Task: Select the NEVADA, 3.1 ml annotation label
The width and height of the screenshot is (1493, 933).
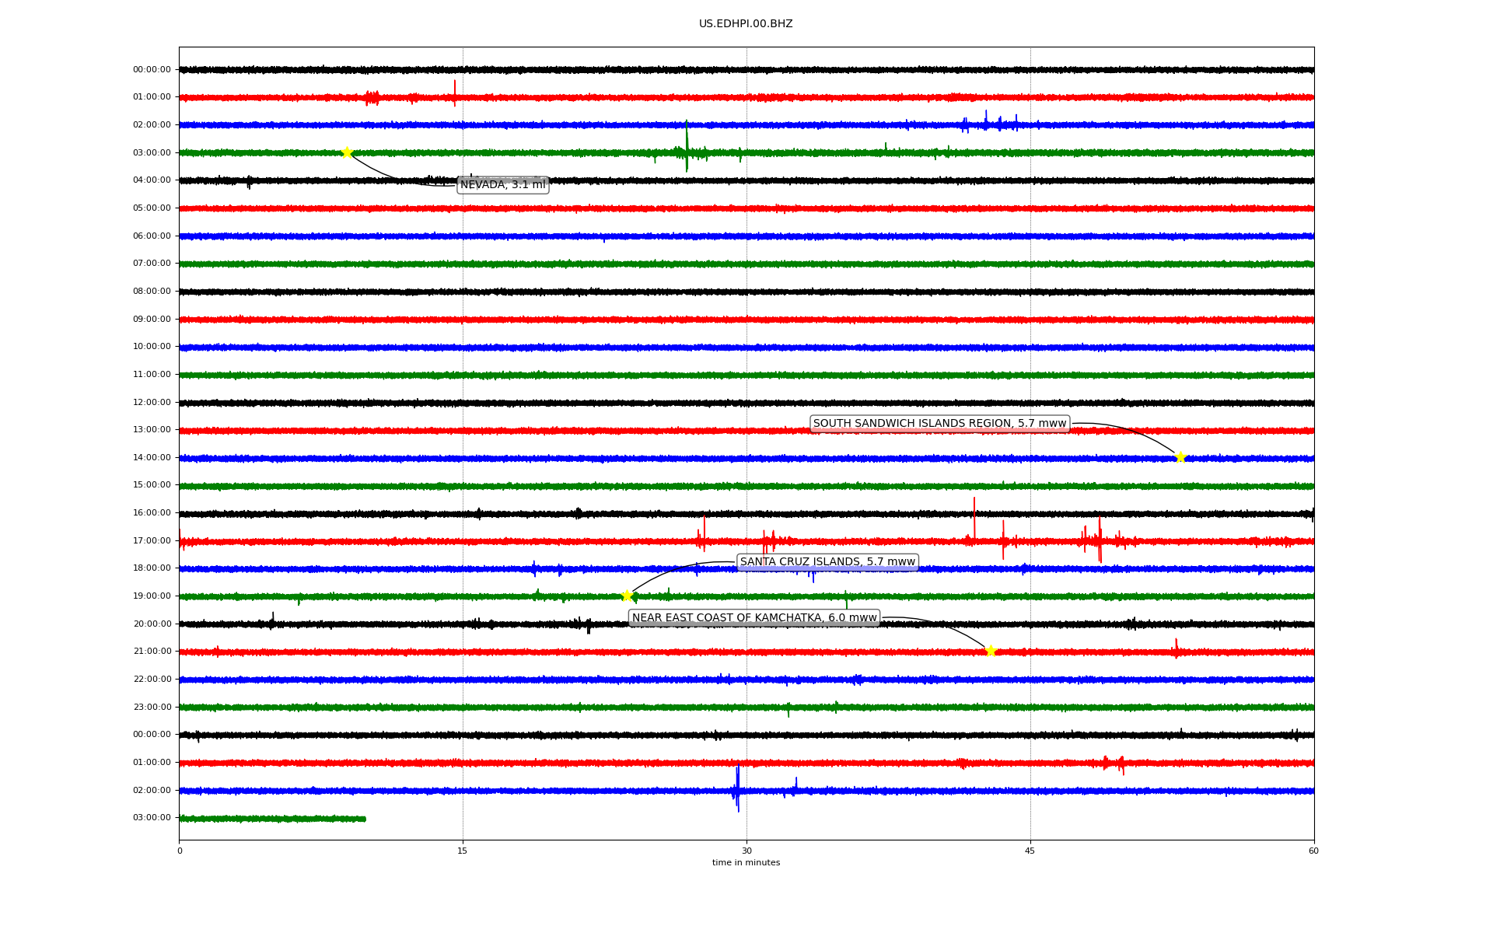Action: 503,185
